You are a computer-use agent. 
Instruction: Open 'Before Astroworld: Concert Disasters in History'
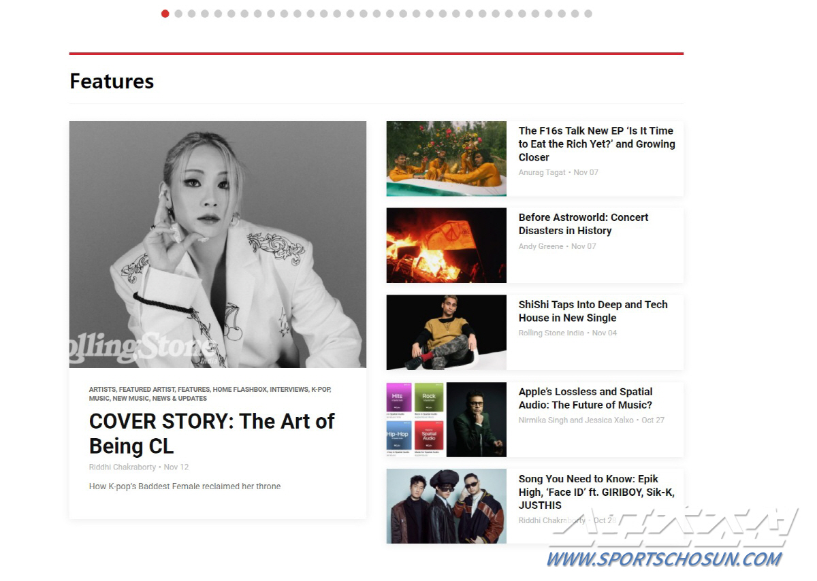pyautogui.click(x=583, y=224)
